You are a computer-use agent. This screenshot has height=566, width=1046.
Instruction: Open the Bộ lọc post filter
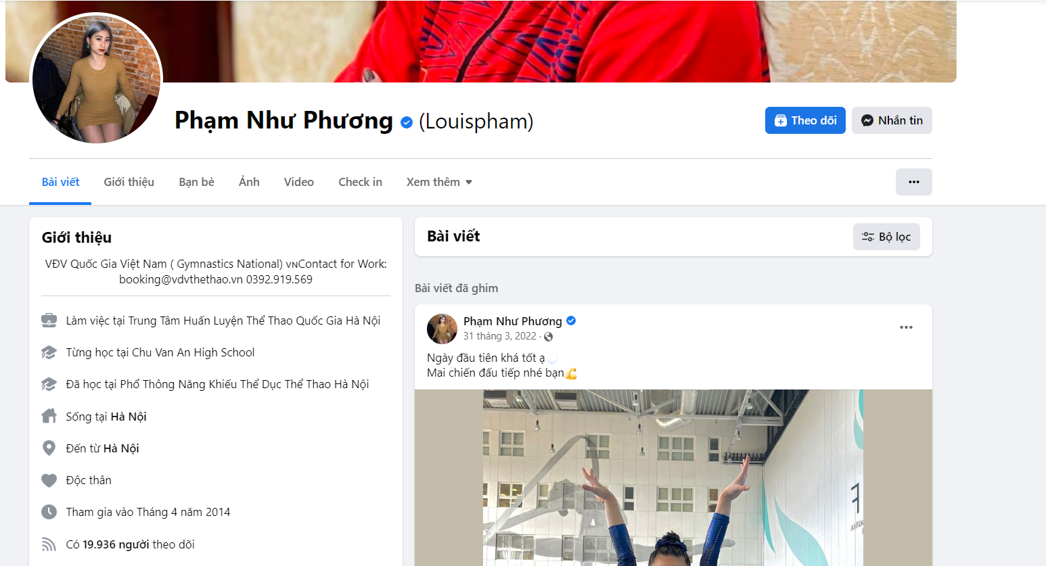pos(886,237)
